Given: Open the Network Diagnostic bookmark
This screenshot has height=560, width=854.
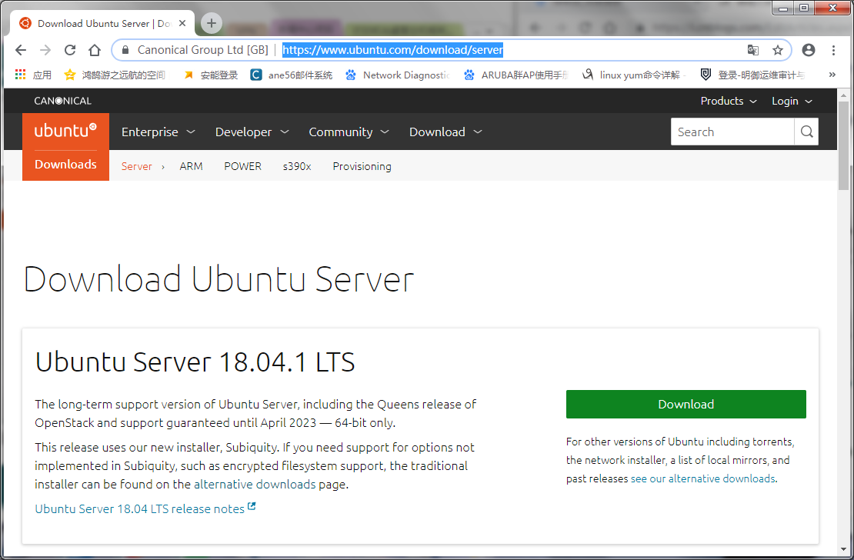Looking at the screenshot, I should pyautogui.click(x=398, y=75).
